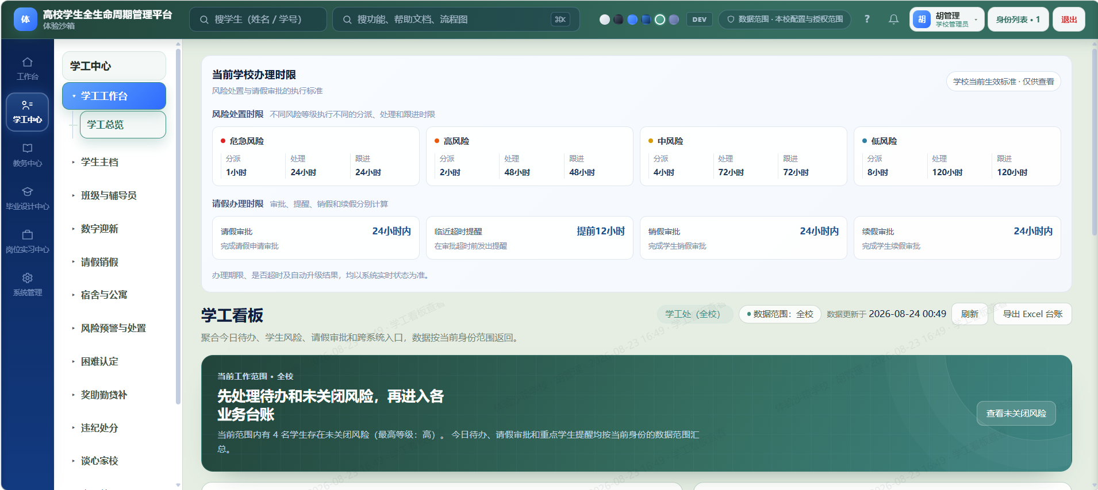Click the 刷新 refresh button

970,314
